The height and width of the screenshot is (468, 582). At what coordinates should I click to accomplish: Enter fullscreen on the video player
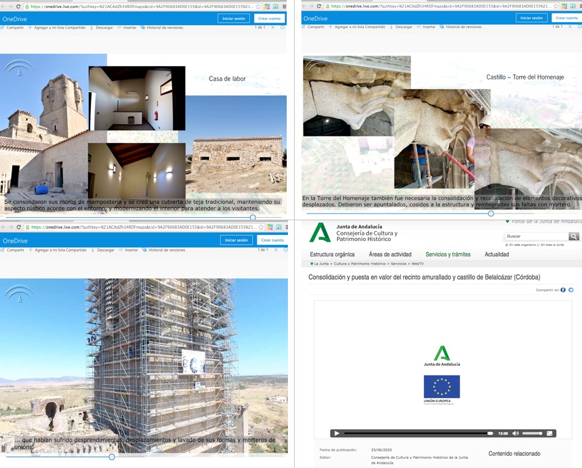coord(550,433)
